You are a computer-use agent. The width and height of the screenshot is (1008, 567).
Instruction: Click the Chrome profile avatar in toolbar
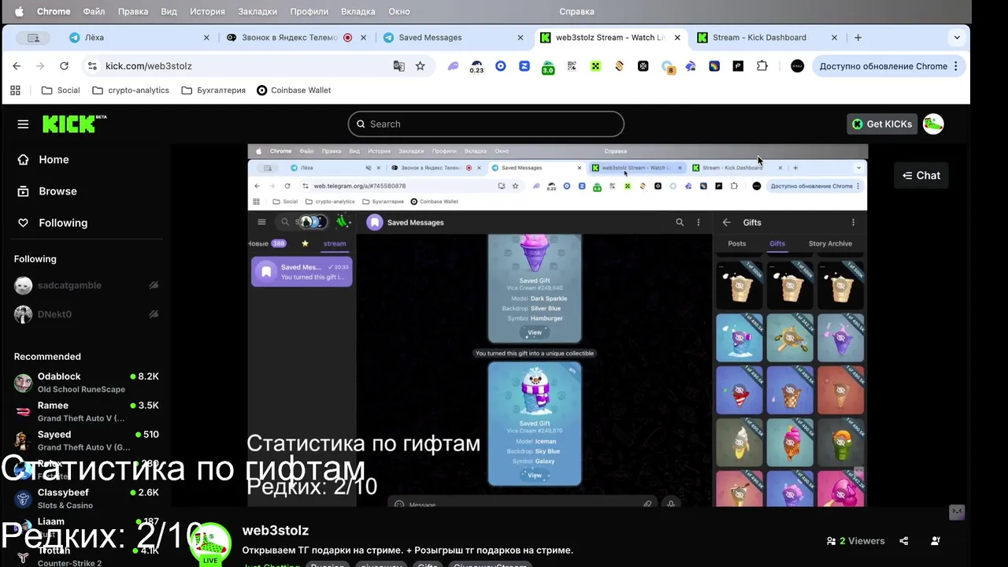(x=797, y=66)
